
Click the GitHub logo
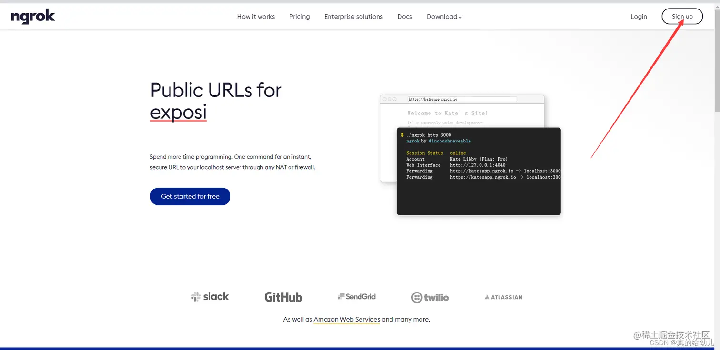(x=283, y=297)
